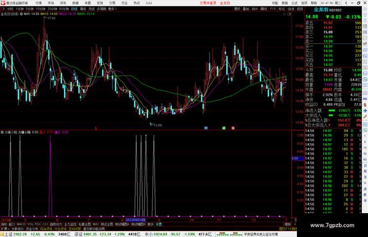Click sidebar 日 period icon
Screen dimensions: 368x237
[x=365, y=165]
